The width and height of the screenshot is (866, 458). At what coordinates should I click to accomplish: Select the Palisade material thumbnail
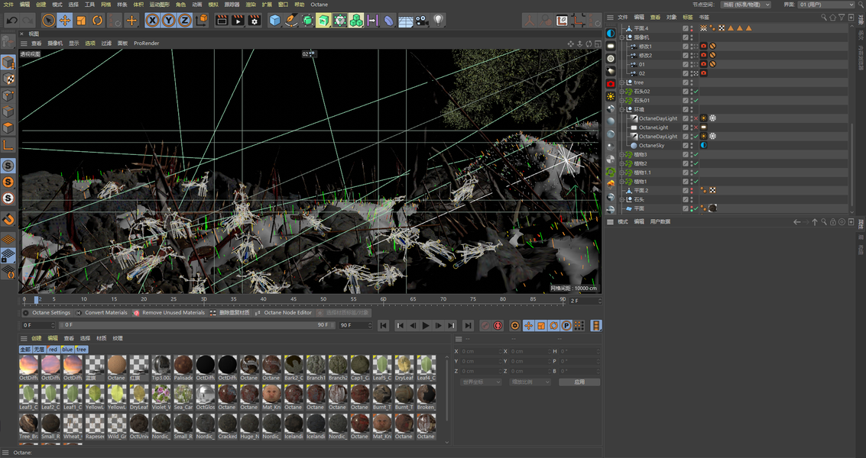click(183, 365)
